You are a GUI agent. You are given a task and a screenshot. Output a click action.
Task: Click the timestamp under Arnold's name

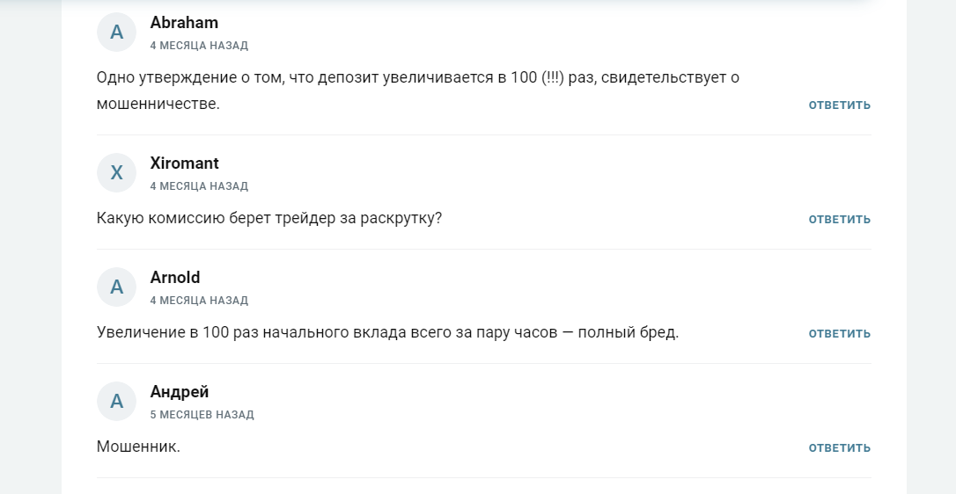(199, 301)
